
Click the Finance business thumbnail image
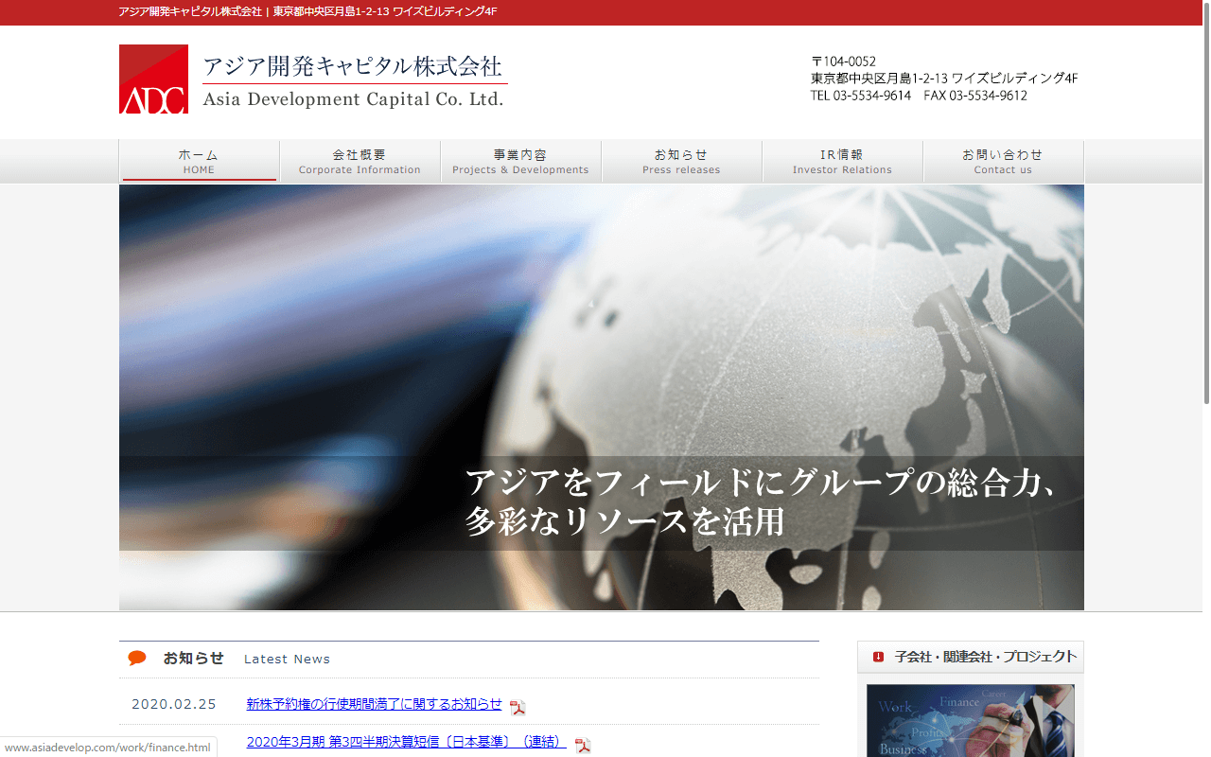click(x=970, y=720)
